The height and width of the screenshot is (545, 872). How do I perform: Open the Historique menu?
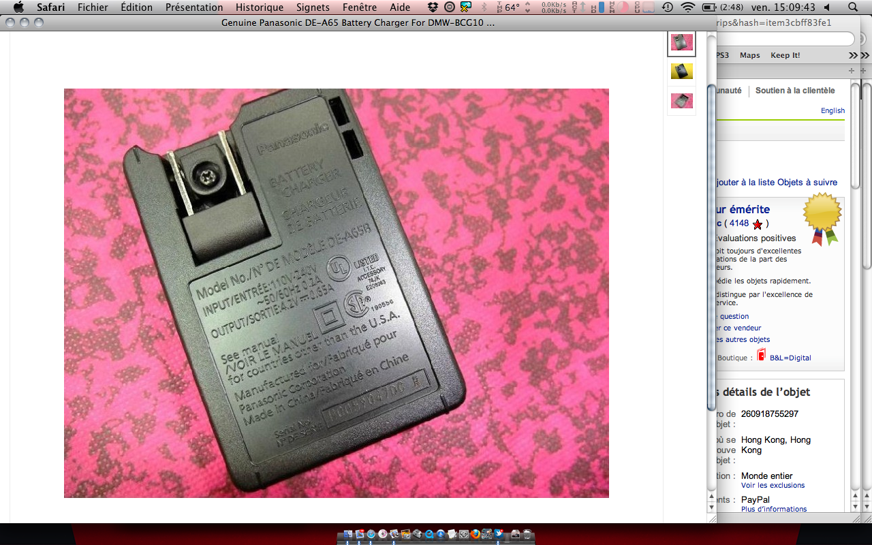[260, 7]
